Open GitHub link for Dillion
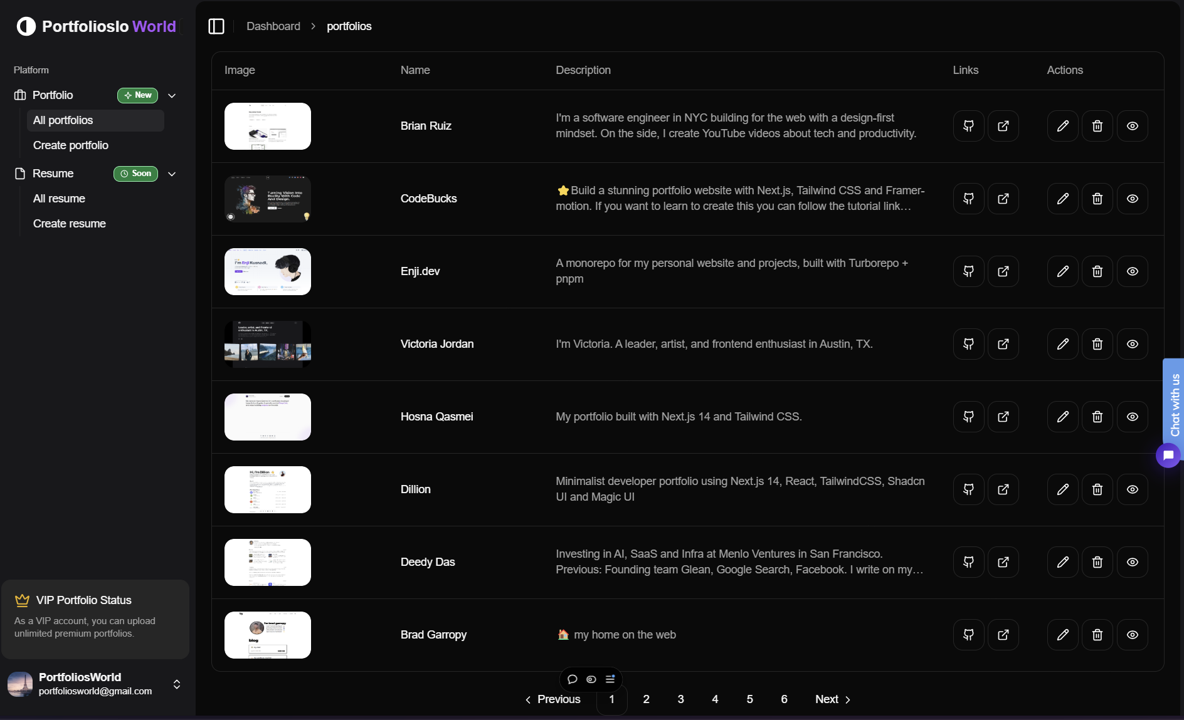 click(968, 489)
